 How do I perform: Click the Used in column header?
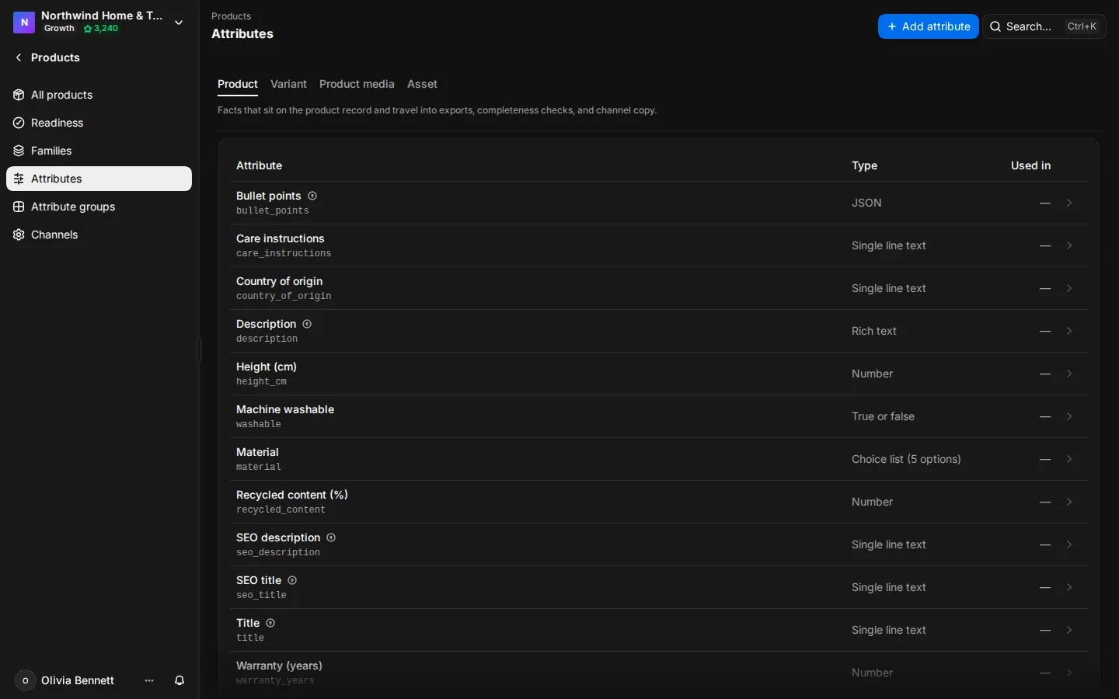tap(1030, 165)
